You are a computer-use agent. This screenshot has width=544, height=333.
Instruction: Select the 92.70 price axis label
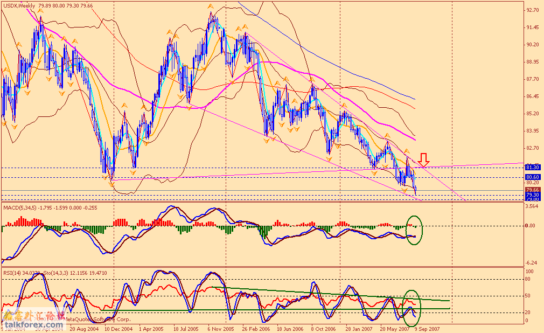pos(533,10)
